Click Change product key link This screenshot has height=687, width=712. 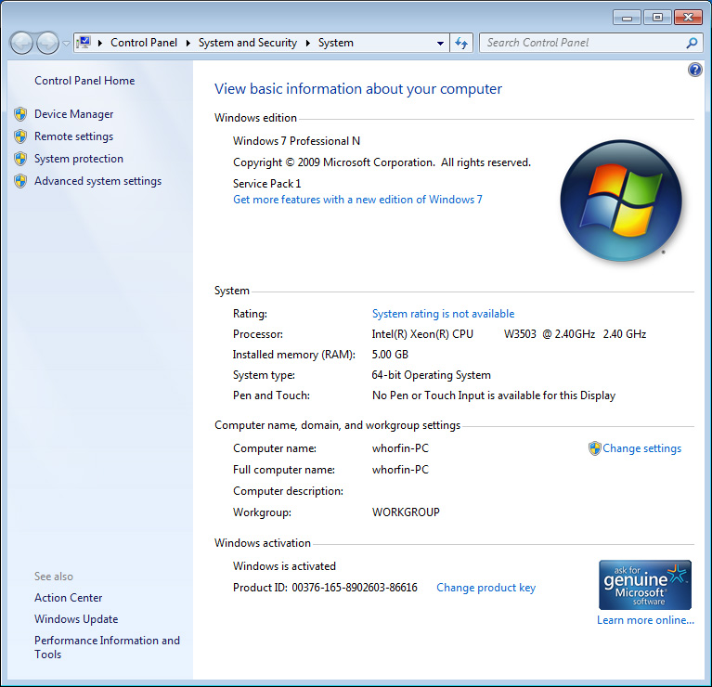(485, 588)
